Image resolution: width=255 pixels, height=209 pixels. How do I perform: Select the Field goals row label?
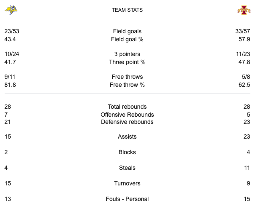(x=127, y=31)
